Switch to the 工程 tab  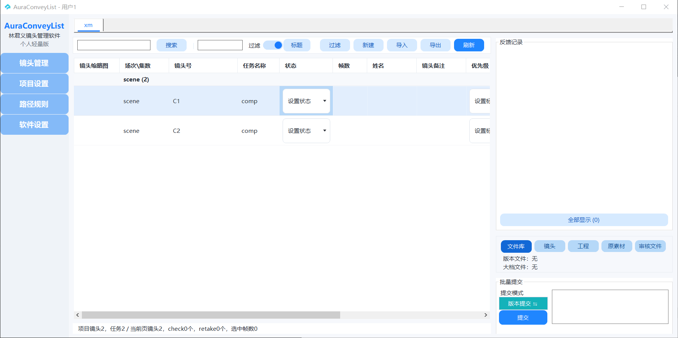pos(583,246)
